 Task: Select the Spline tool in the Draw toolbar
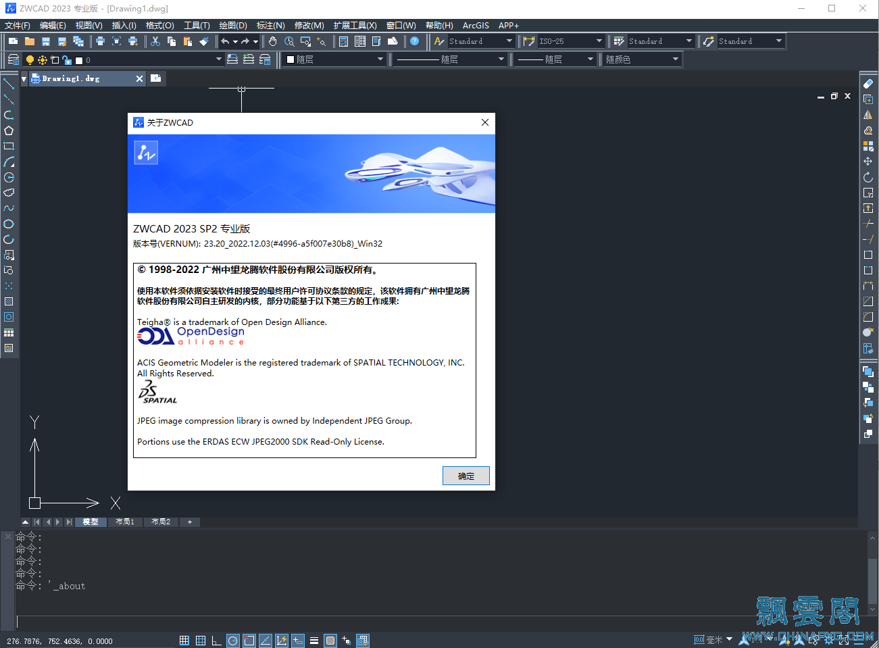pyautogui.click(x=9, y=208)
